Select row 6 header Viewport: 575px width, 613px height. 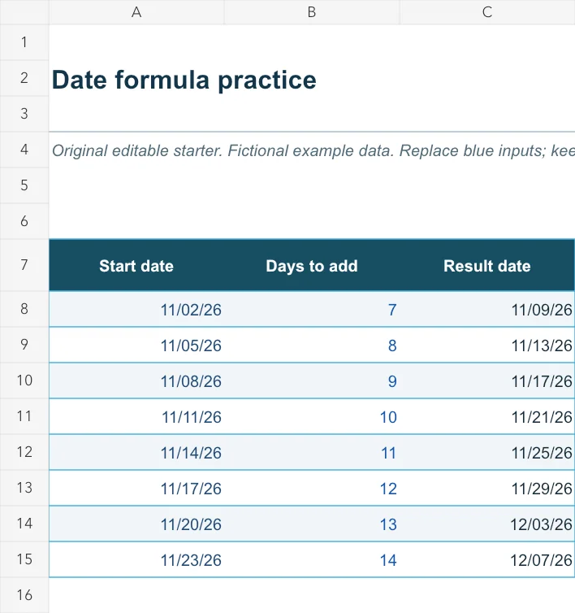(24, 221)
